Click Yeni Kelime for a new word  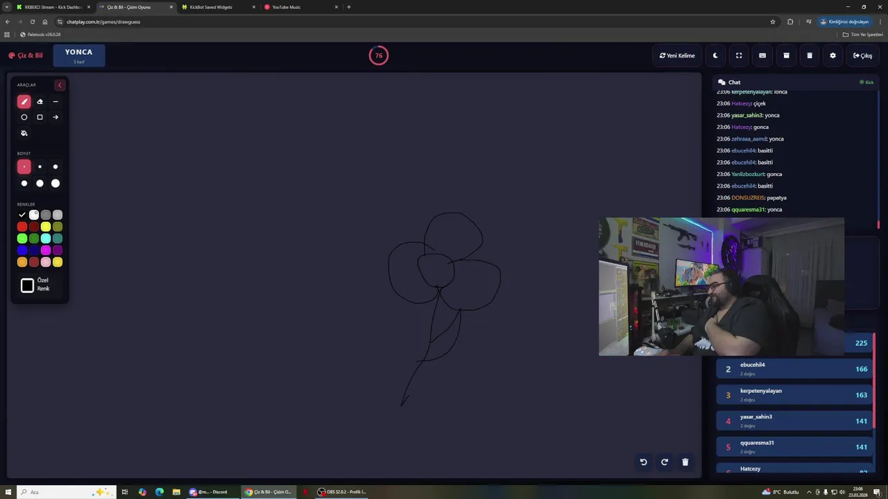[x=677, y=55]
